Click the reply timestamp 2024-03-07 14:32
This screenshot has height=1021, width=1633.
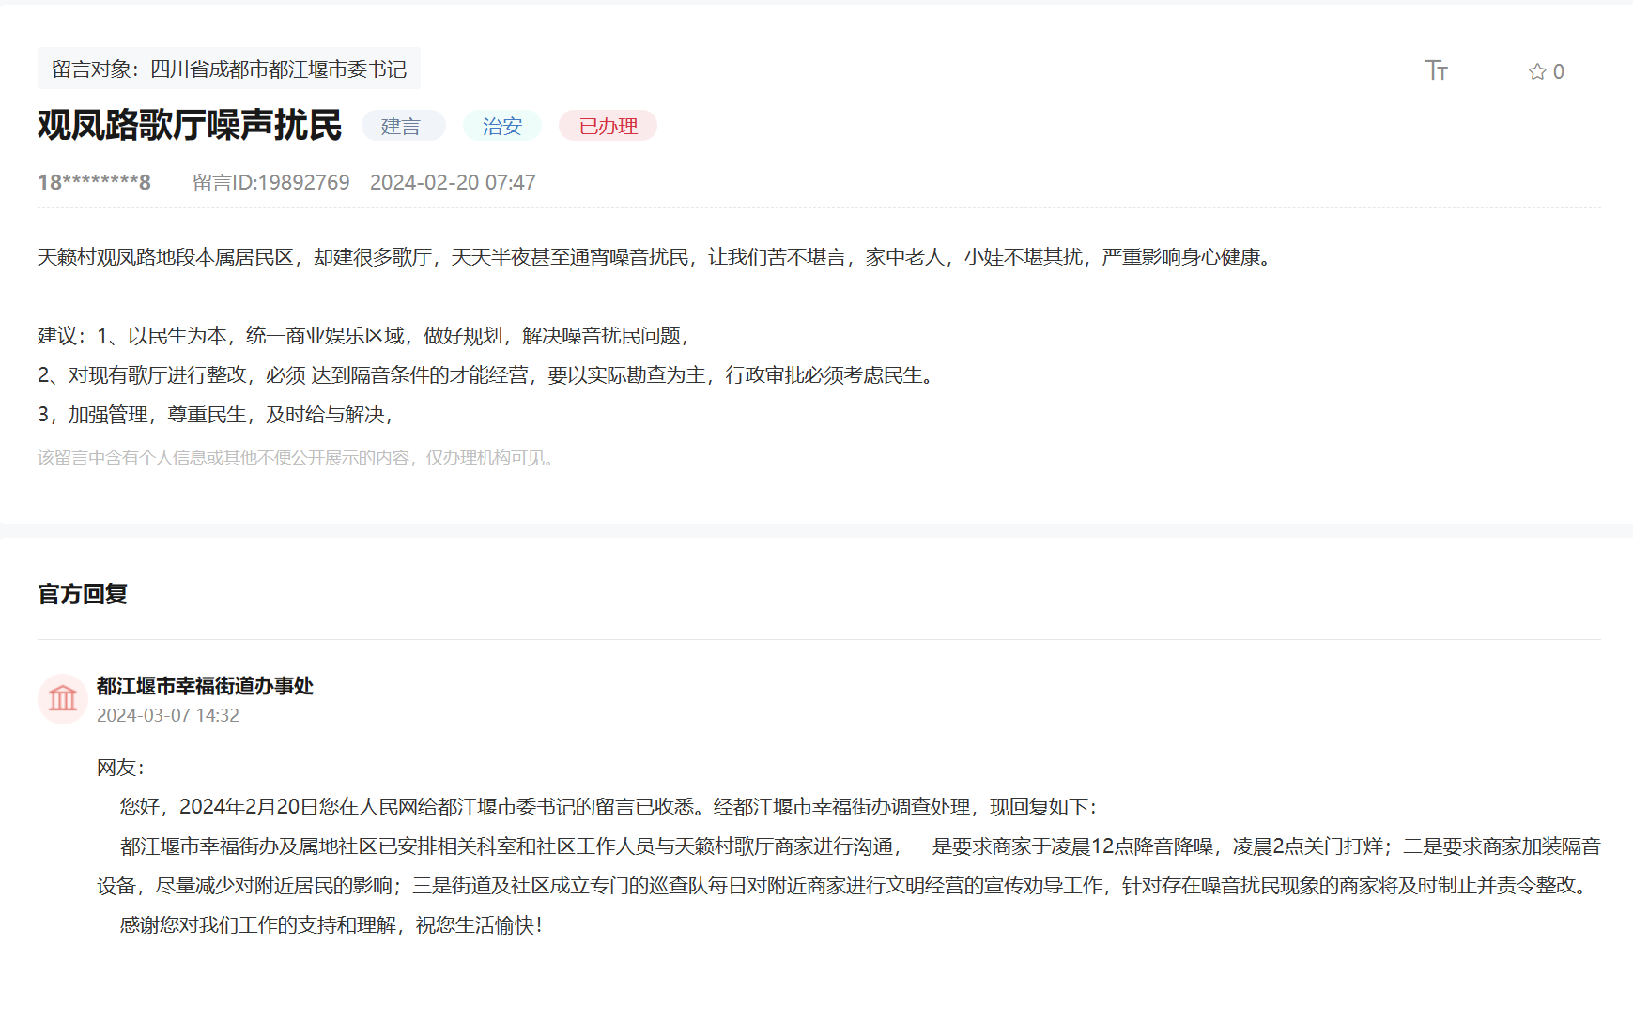tap(168, 715)
